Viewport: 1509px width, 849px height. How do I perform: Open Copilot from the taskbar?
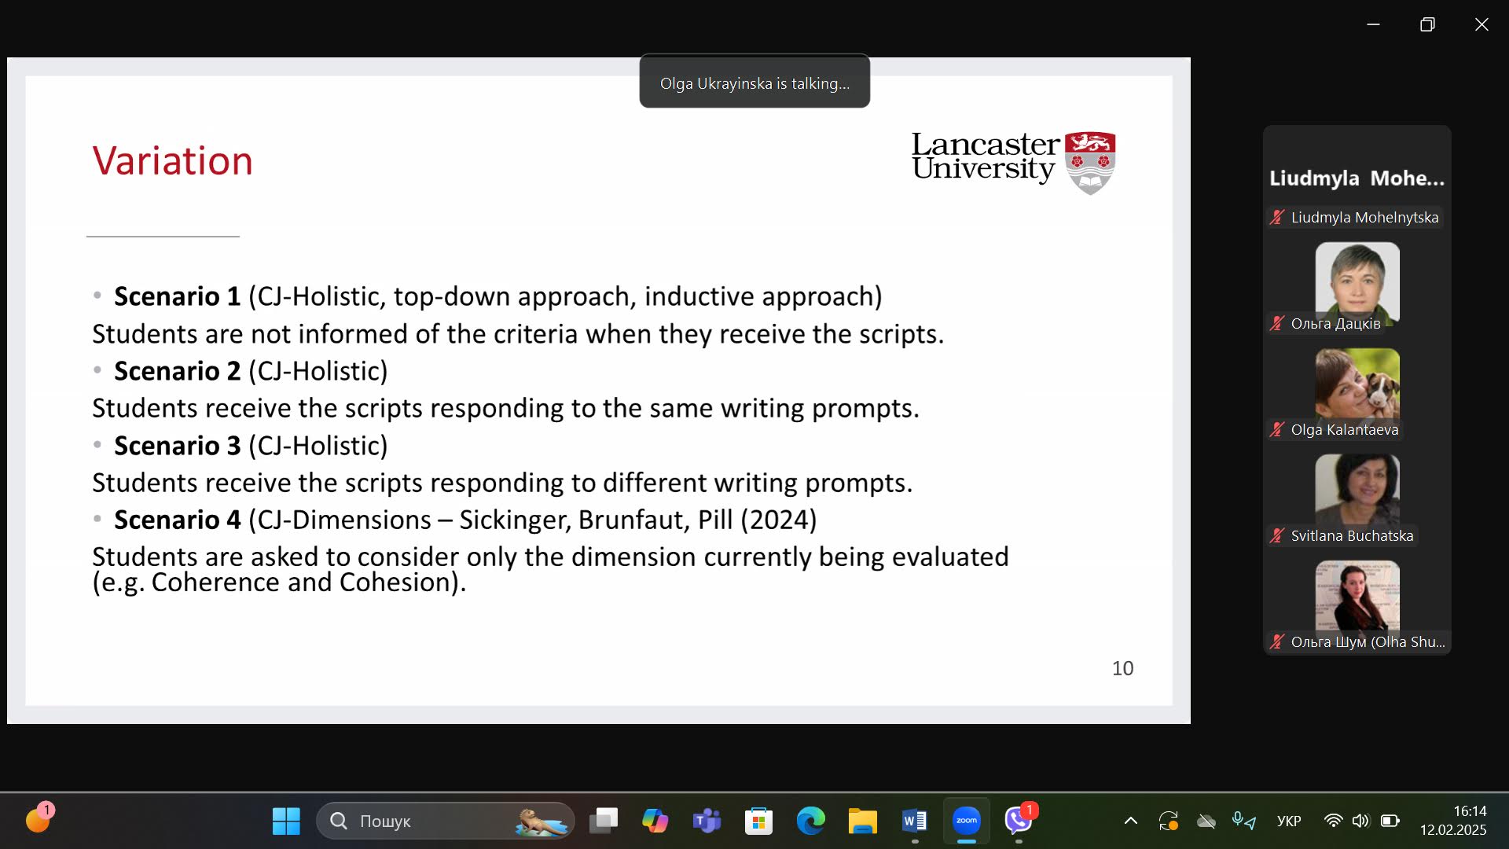655,821
